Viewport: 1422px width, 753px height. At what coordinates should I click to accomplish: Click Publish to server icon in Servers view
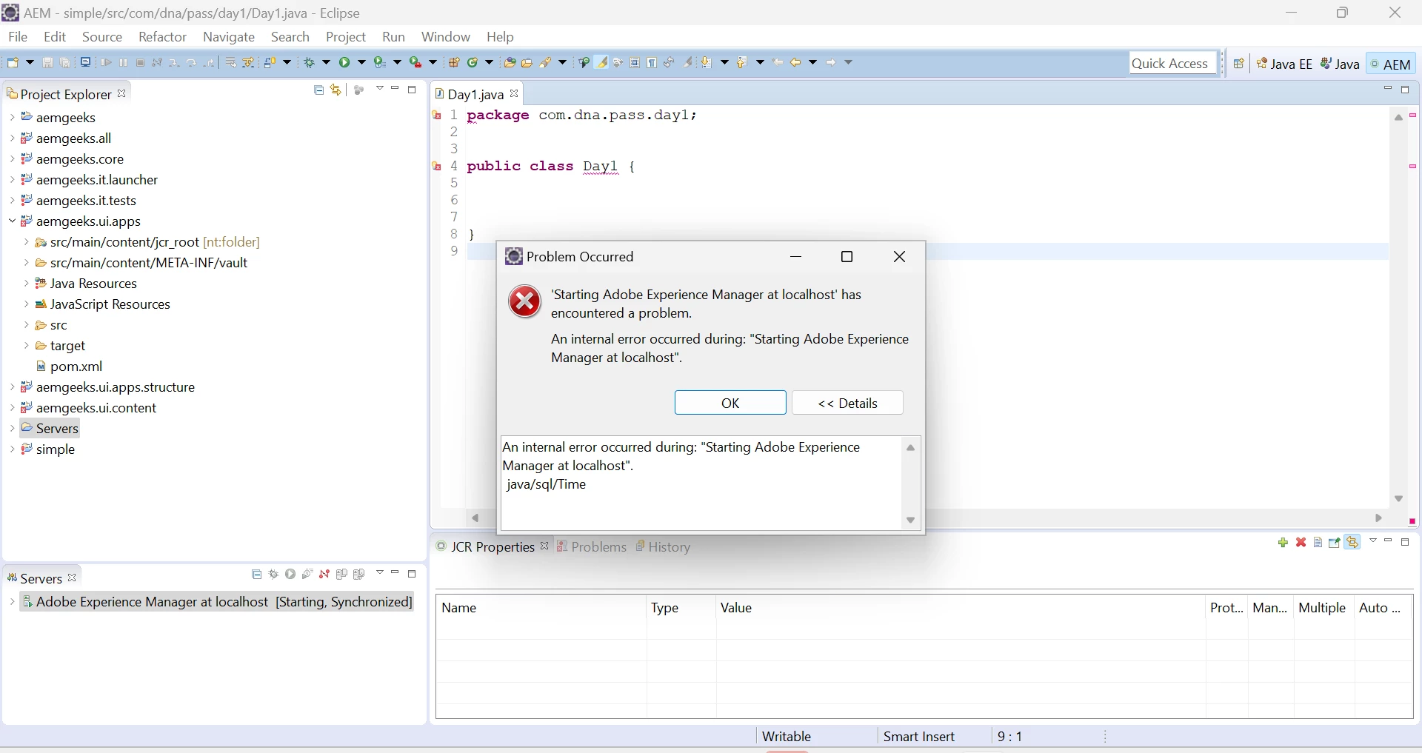tap(341, 575)
